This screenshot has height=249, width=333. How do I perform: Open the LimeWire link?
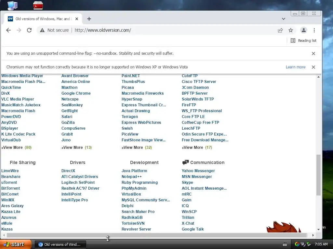(x=10, y=171)
